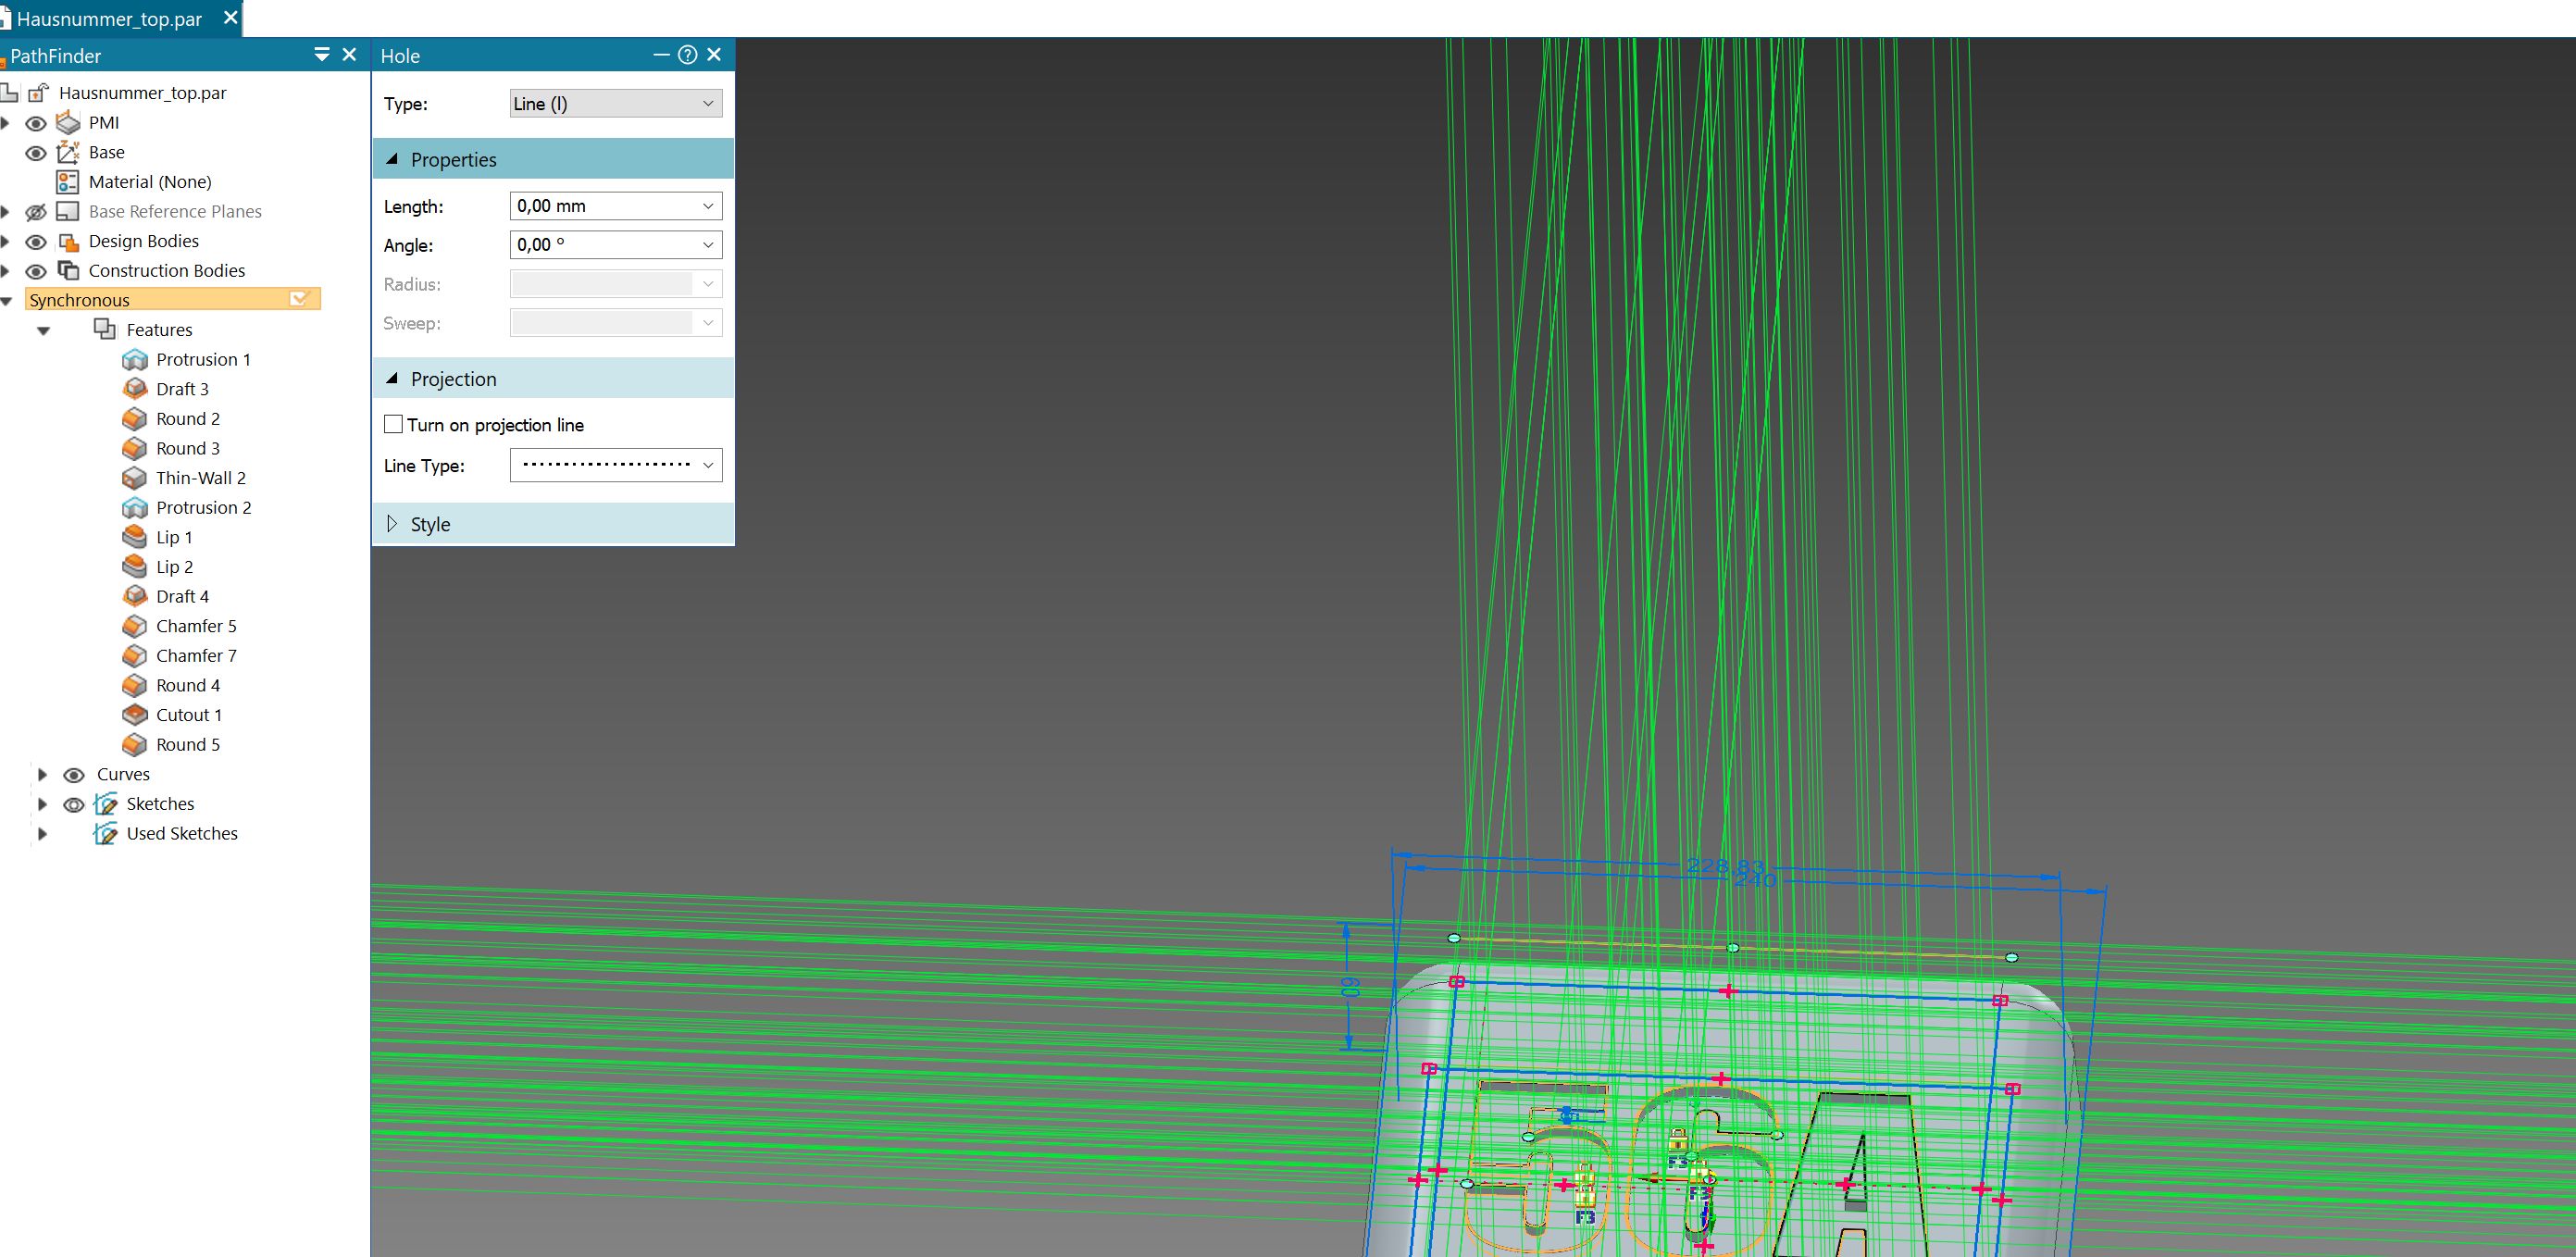Screen dimensions: 2576x1257
Task: Click the Lip 1 feature icon
Action: pyautogui.click(x=135, y=537)
